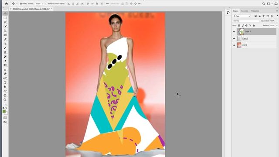
Task: Filter layers by type layers icon
Action: coord(263,16)
